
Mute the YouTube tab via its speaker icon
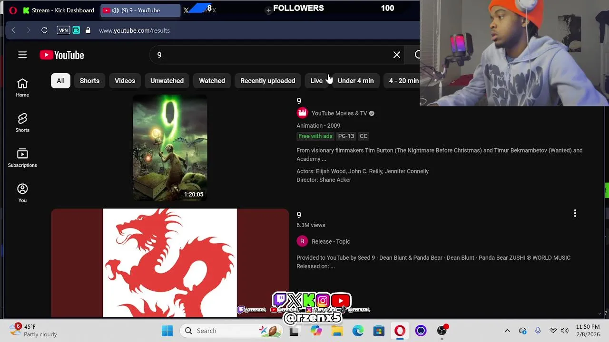click(116, 10)
